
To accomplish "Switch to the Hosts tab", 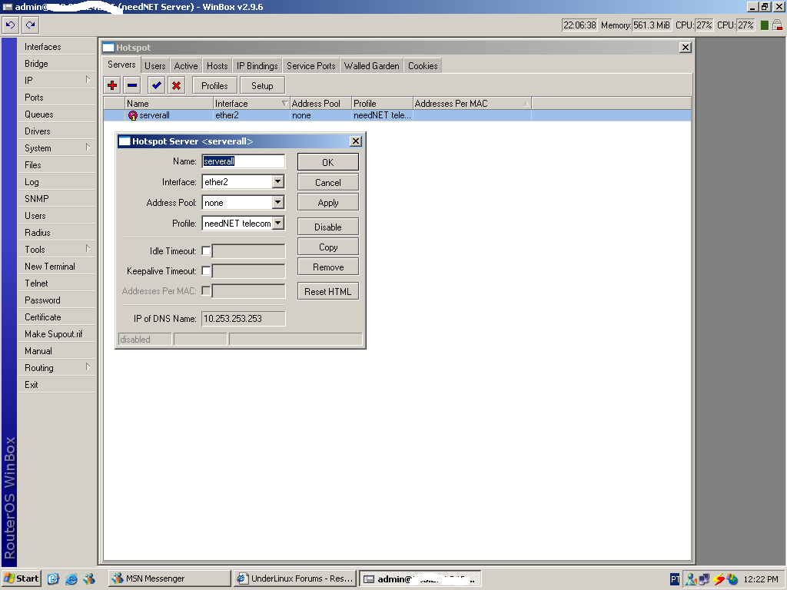I will [218, 66].
